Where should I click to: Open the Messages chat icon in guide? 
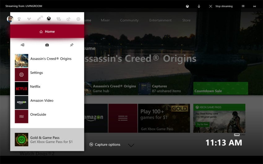(x=58, y=19)
